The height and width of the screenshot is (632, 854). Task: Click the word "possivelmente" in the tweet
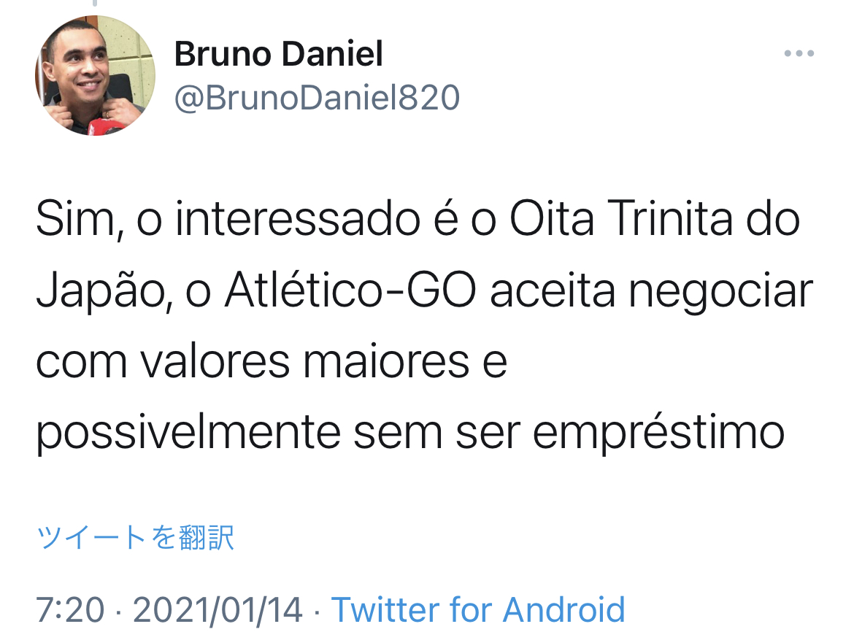pos(188,433)
